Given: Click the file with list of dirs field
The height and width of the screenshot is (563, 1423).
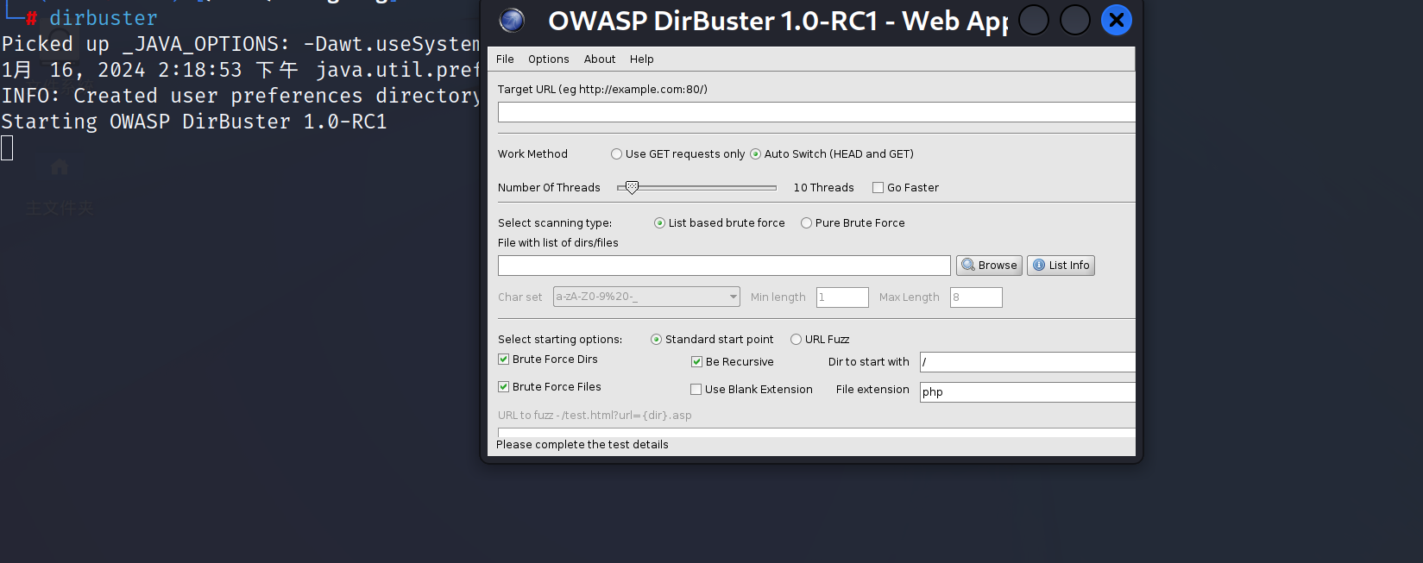Looking at the screenshot, I should (x=724, y=266).
